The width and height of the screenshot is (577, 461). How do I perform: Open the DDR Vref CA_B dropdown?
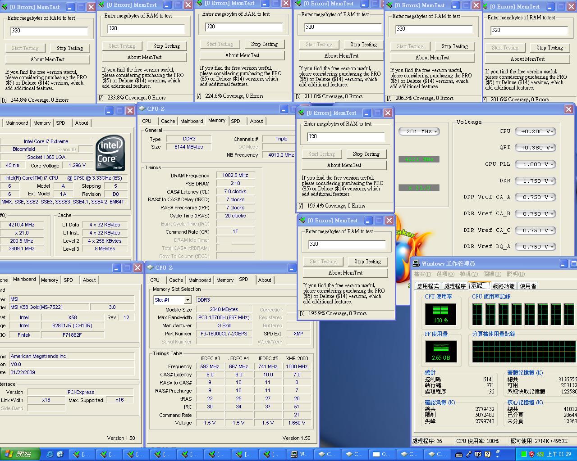tap(536, 214)
